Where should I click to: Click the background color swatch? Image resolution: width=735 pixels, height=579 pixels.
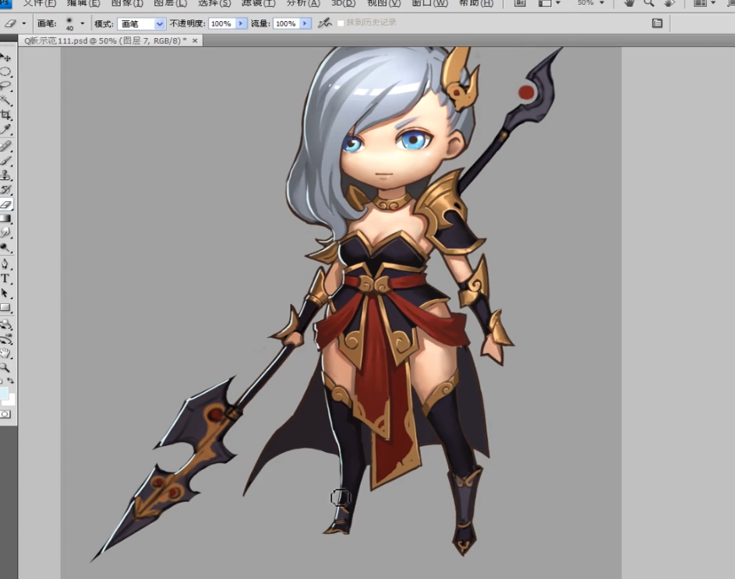pos(11,400)
